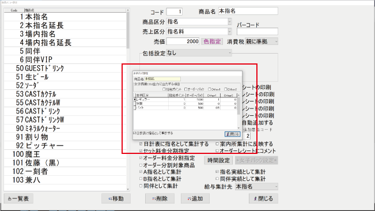Select list row 57 CASTドリンクW
375x211 pixels.
pyautogui.click(x=65, y=120)
